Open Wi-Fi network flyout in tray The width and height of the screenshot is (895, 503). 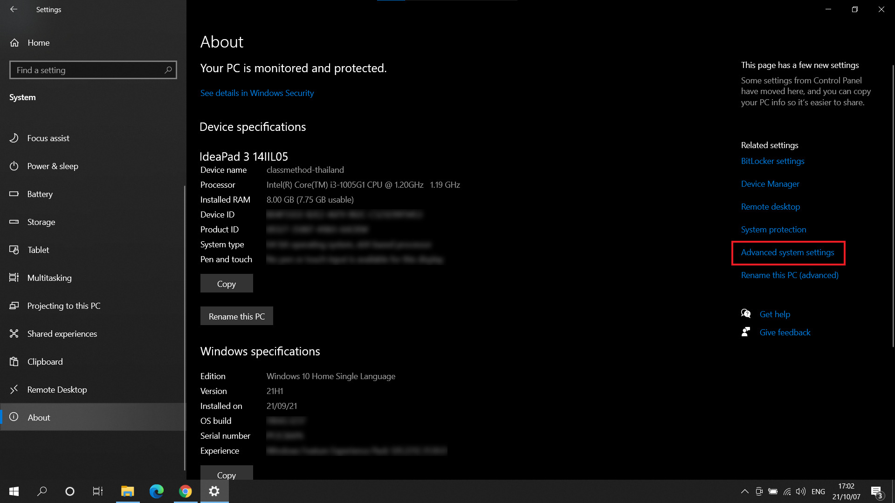click(787, 491)
